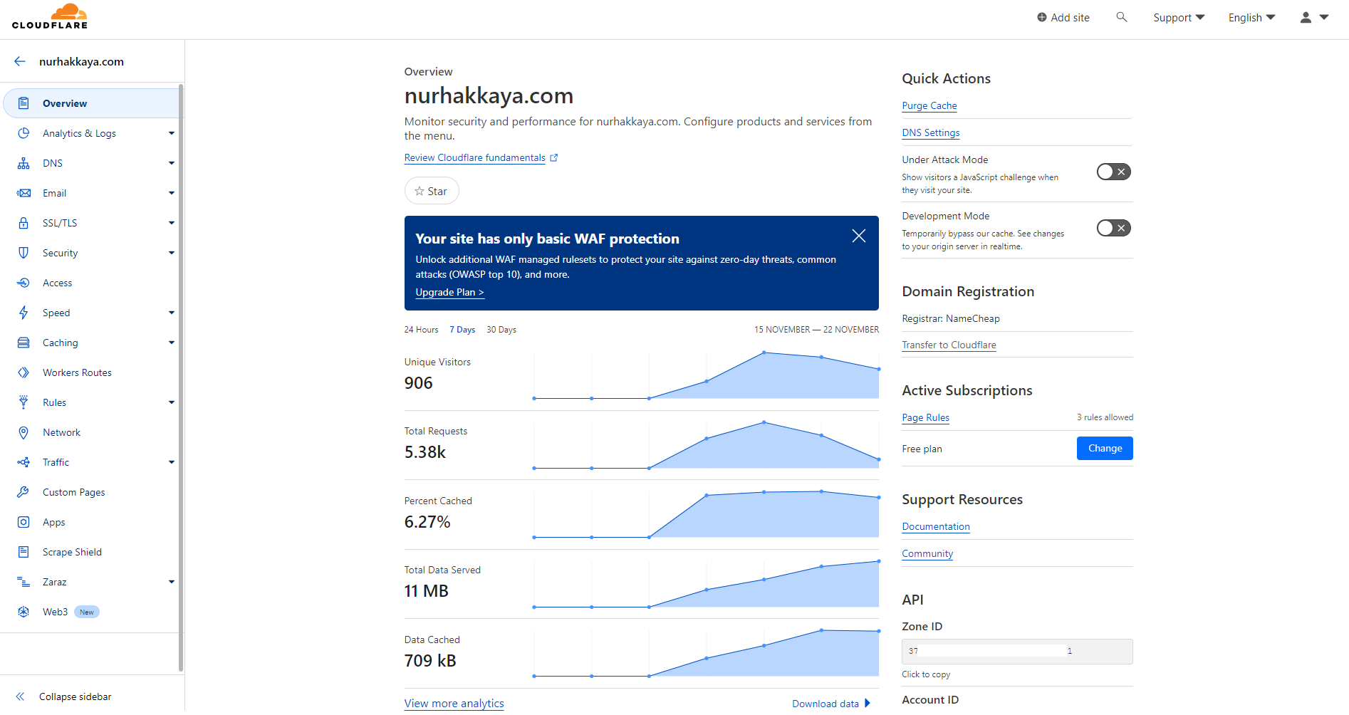Expand the Security menu arrow
1349x715 pixels.
[x=172, y=253]
